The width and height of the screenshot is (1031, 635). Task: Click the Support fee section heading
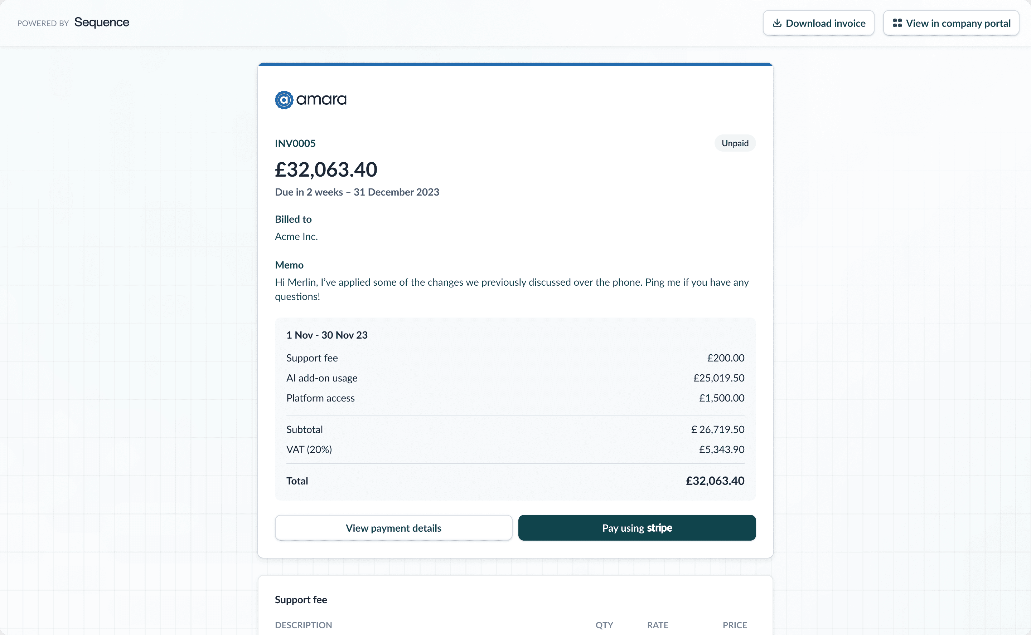301,600
